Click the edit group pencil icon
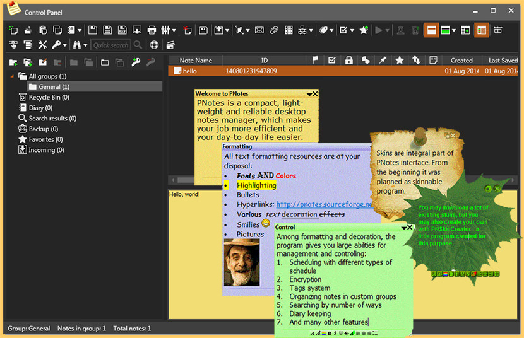This screenshot has width=524, height=338. tap(43, 62)
